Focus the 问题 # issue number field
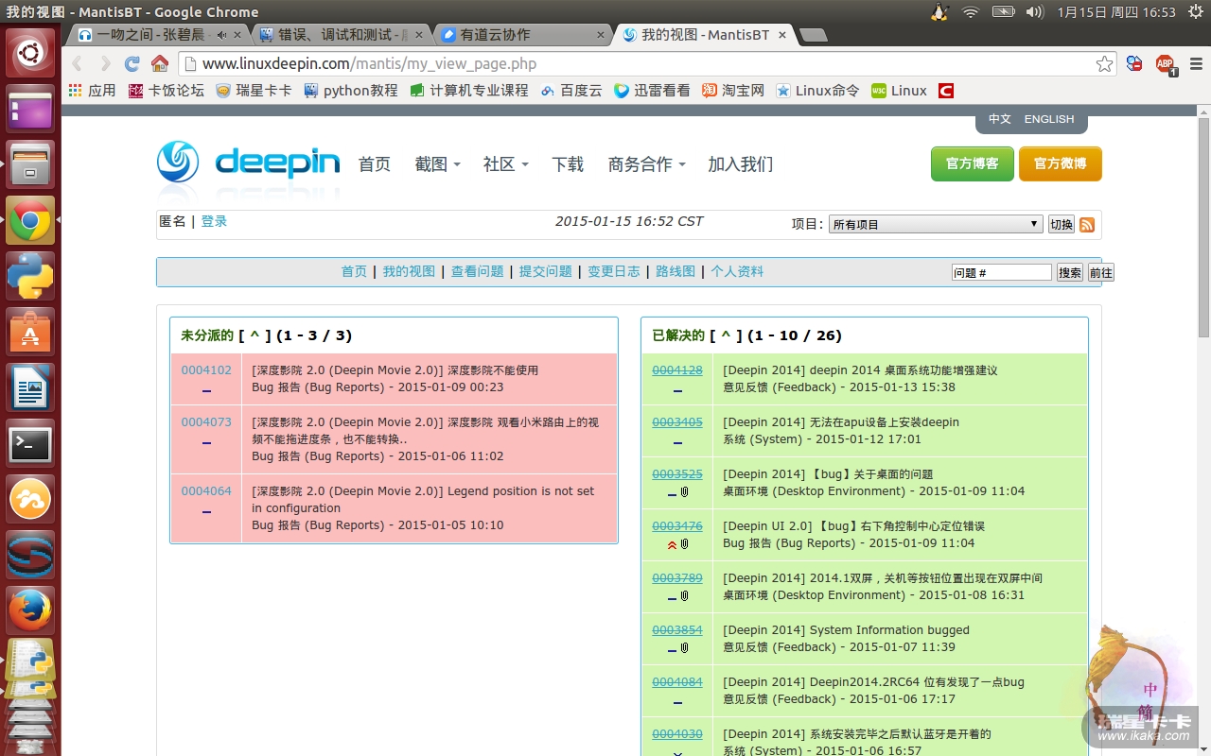Image resolution: width=1211 pixels, height=756 pixels. 1002,272
